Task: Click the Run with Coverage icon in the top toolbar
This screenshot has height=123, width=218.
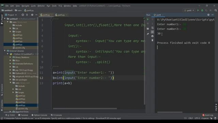Action: pos(206,10)
